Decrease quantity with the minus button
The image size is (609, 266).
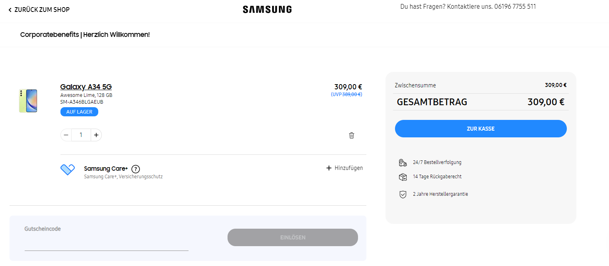coord(66,135)
